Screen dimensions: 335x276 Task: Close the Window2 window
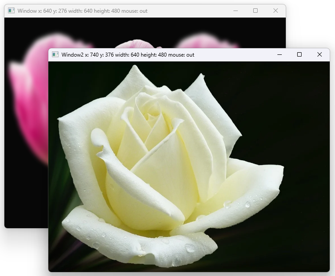[x=320, y=54]
